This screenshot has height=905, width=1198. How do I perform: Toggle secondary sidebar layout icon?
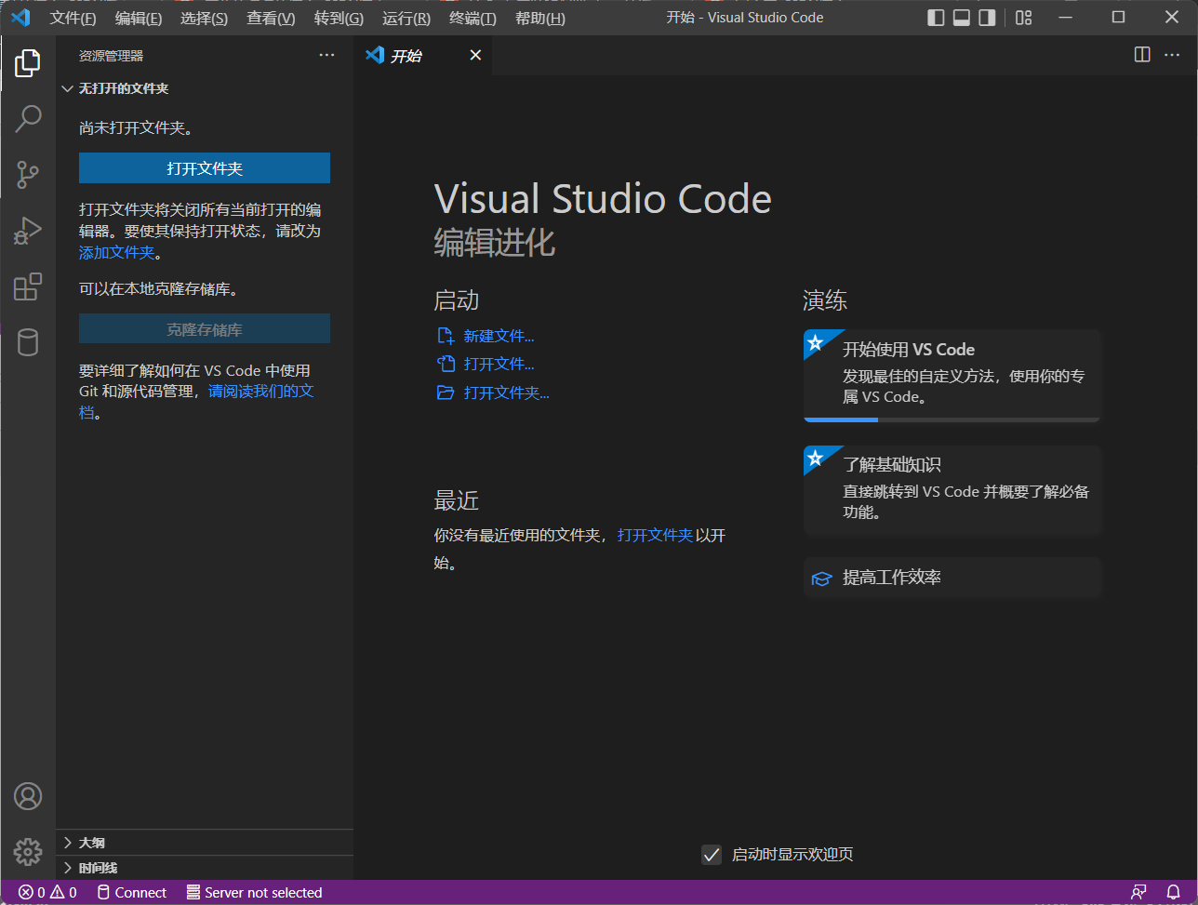point(987,18)
